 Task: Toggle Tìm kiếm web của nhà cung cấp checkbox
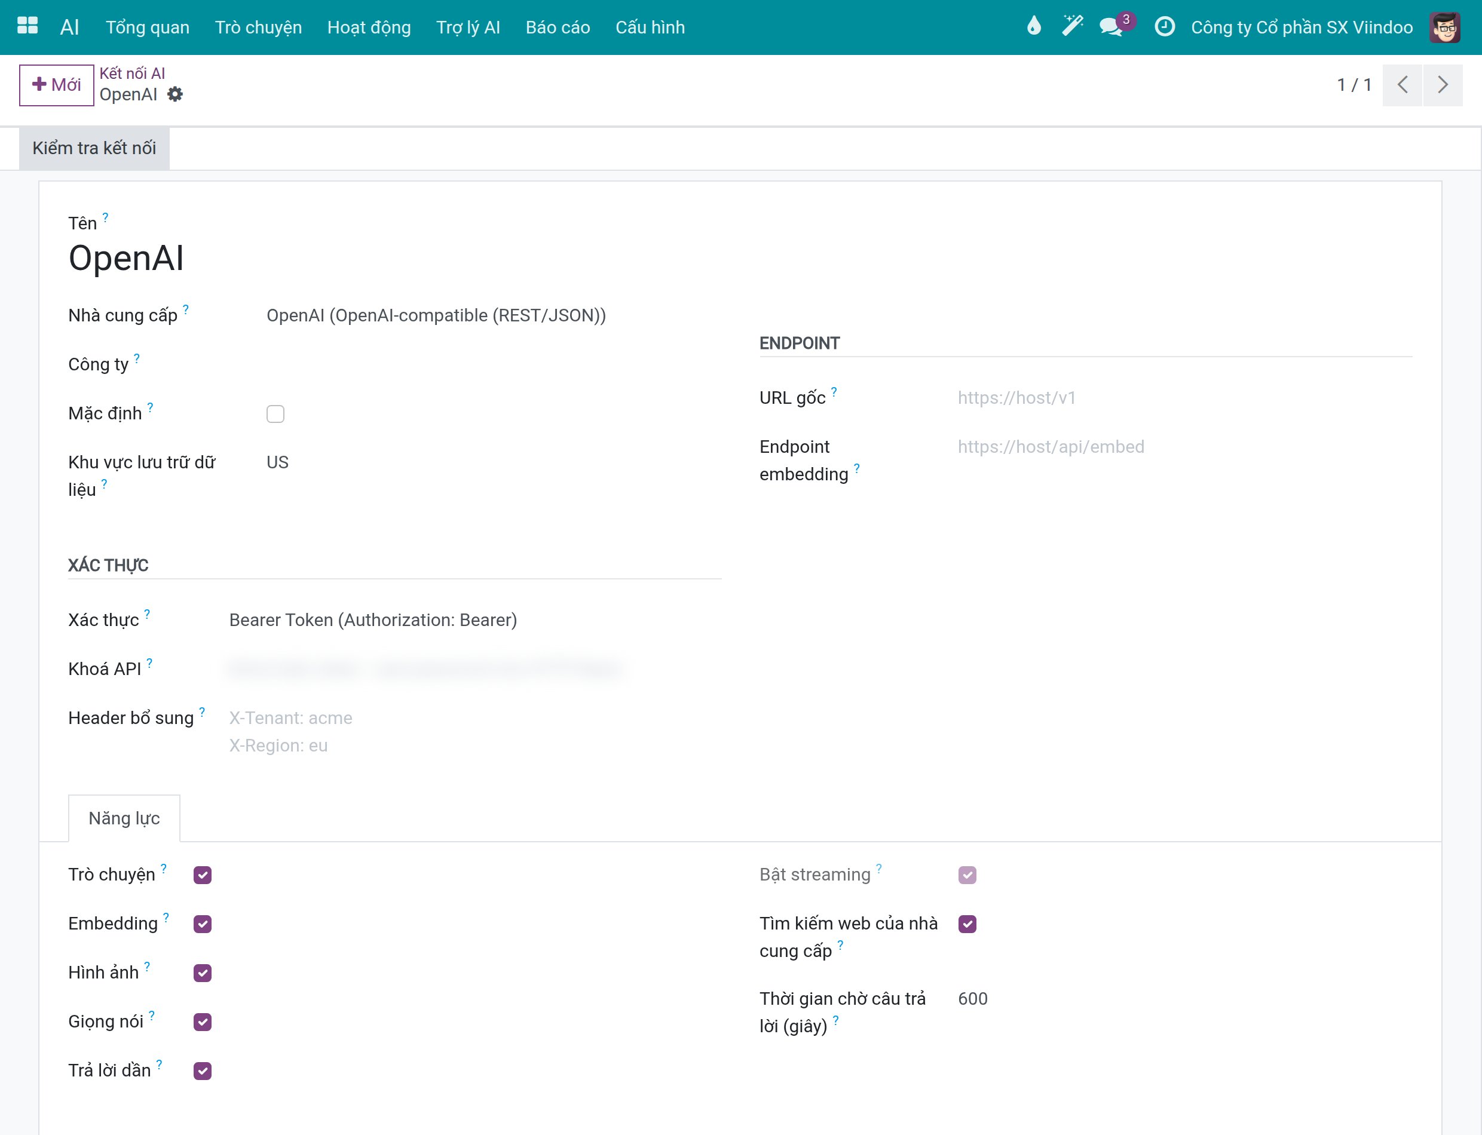coord(967,924)
